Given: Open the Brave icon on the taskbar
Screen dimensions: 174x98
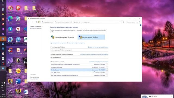Looking at the screenshot, I should point(3,19).
